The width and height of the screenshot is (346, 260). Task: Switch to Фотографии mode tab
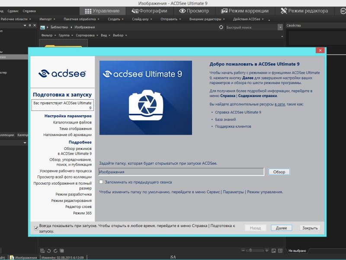pyautogui.click(x=149, y=11)
